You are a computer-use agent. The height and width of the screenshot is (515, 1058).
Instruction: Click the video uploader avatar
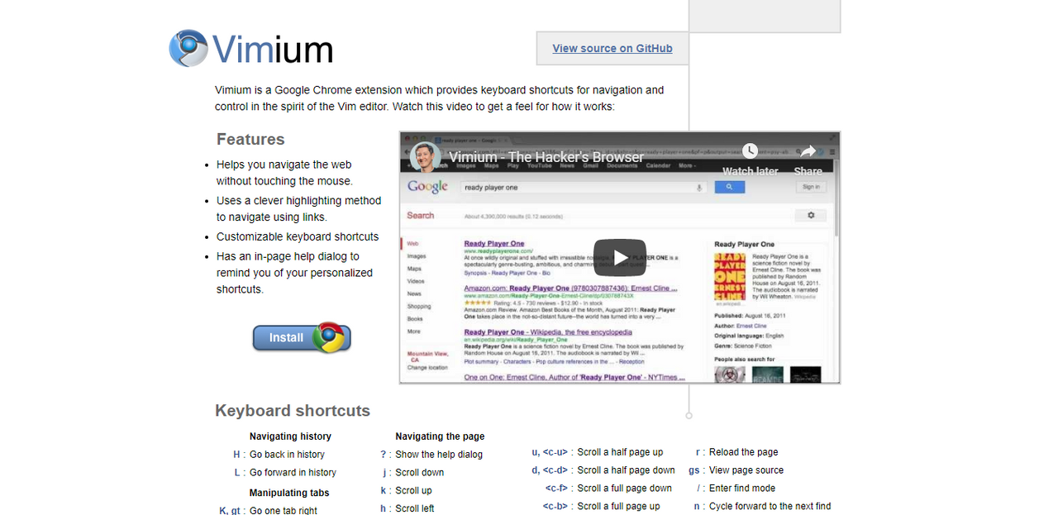click(x=425, y=157)
